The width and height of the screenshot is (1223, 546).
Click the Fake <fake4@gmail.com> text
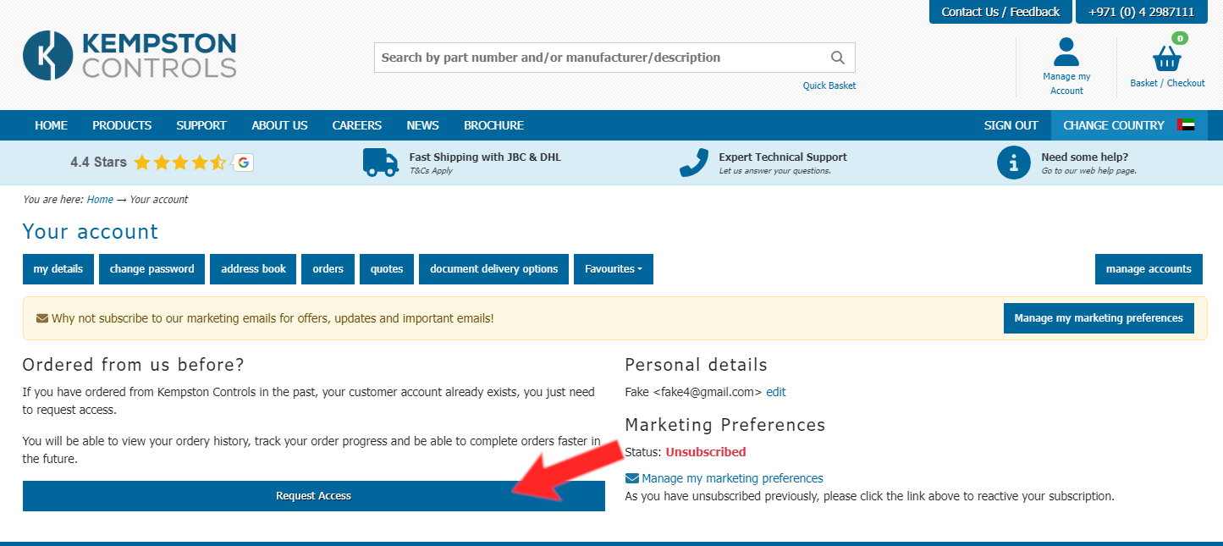coord(694,392)
